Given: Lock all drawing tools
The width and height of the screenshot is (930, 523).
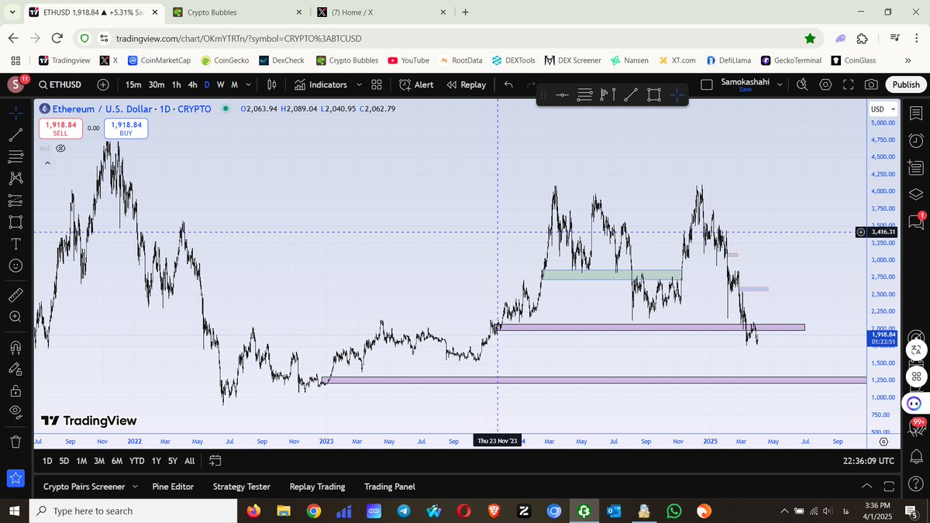Looking at the screenshot, I should [15, 391].
